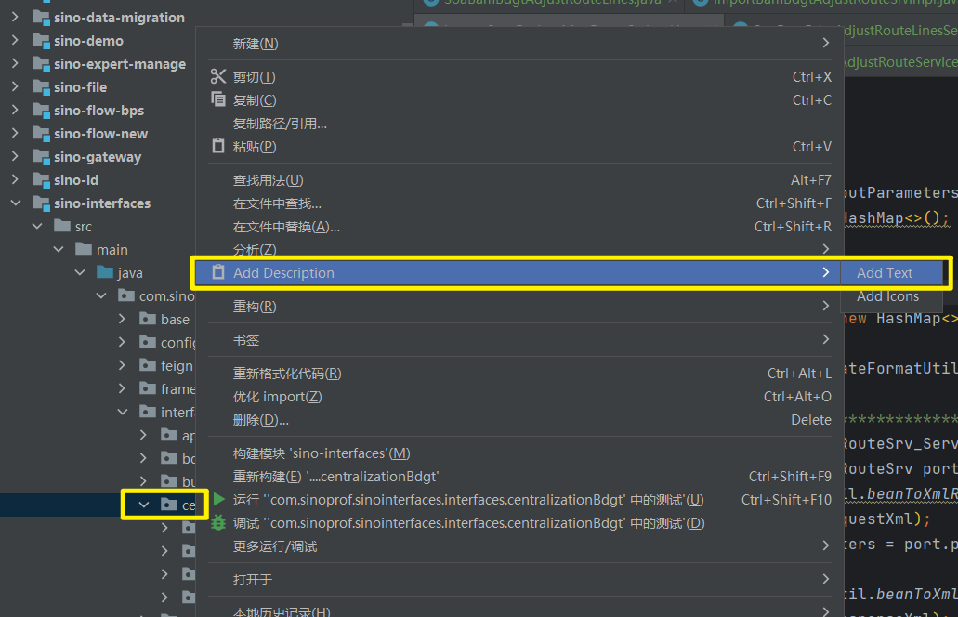
Task: Click the copy icon beside 复制
Action: pyautogui.click(x=218, y=99)
